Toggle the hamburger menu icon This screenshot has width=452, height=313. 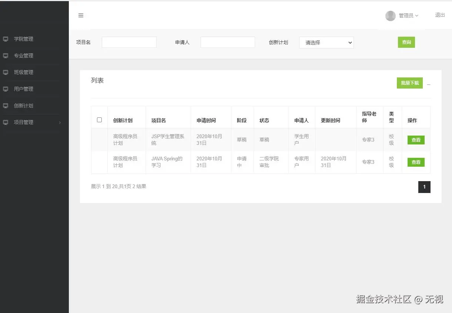(x=81, y=16)
